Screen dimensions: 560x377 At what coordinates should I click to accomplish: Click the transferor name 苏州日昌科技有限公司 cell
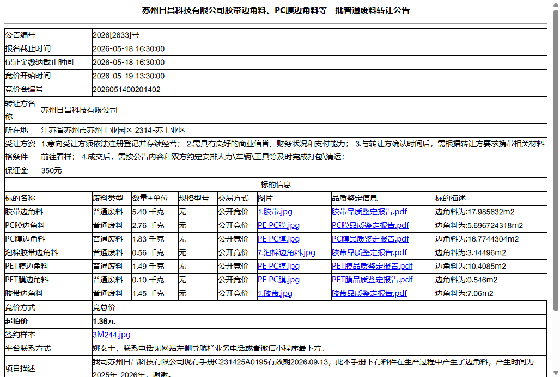(x=294, y=110)
